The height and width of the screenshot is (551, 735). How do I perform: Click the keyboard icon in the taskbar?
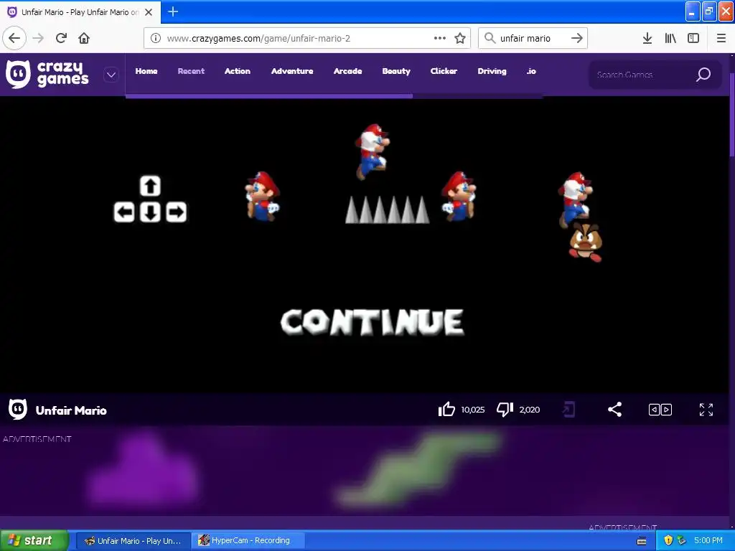tap(642, 541)
